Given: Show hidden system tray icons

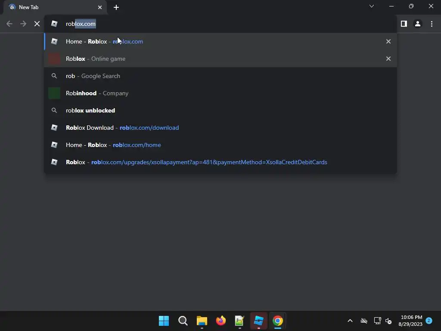Looking at the screenshot, I should point(350,321).
